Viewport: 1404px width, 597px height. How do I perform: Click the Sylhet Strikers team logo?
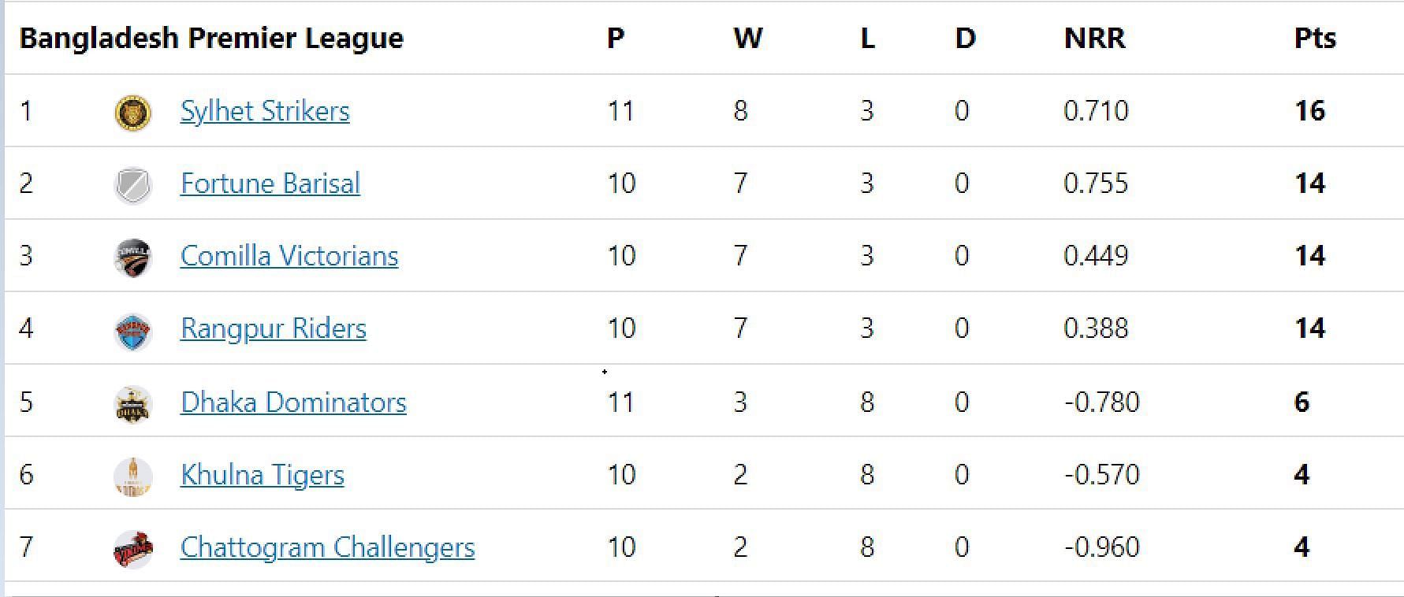(133, 112)
